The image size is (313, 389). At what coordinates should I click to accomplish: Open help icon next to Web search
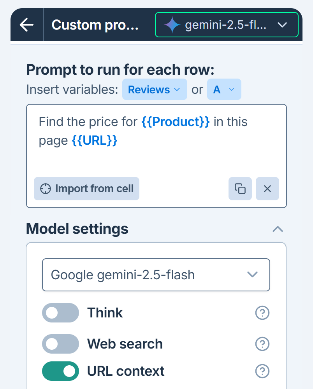coord(262,343)
